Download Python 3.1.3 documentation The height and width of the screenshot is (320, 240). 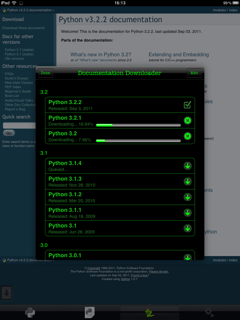tap(187, 182)
